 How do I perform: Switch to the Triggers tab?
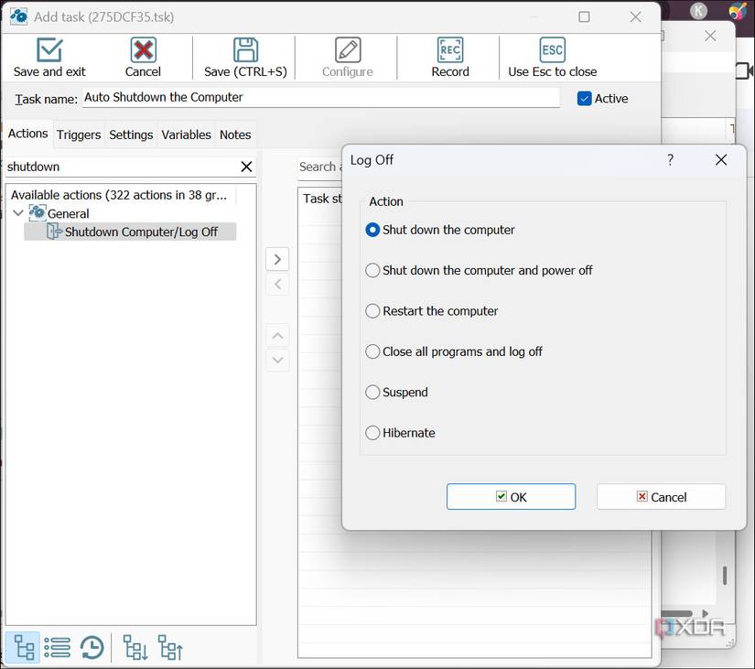pos(78,135)
